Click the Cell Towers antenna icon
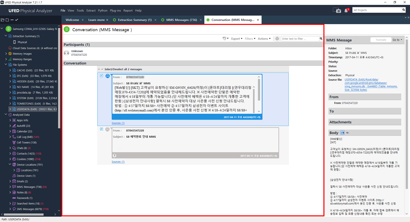The height and width of the screenshot is (222, 410). [14, 142]
